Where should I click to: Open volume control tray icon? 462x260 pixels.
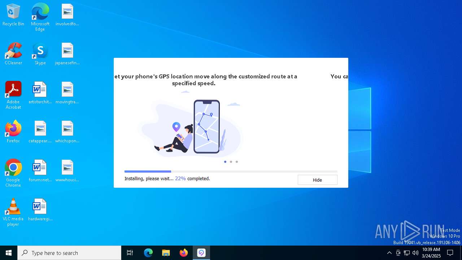pos(415,253)
